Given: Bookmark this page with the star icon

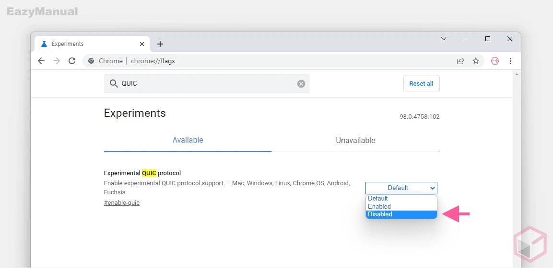Looking at the screenshot, I should pos(476,61).
